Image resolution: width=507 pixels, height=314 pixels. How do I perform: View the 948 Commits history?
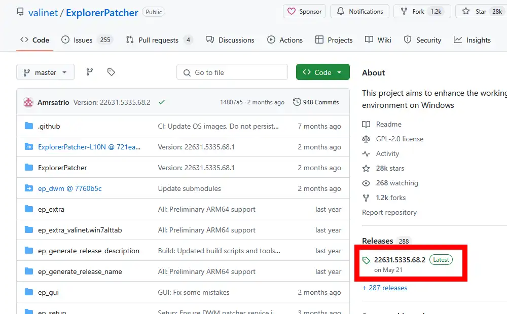[x=316, y=102]
